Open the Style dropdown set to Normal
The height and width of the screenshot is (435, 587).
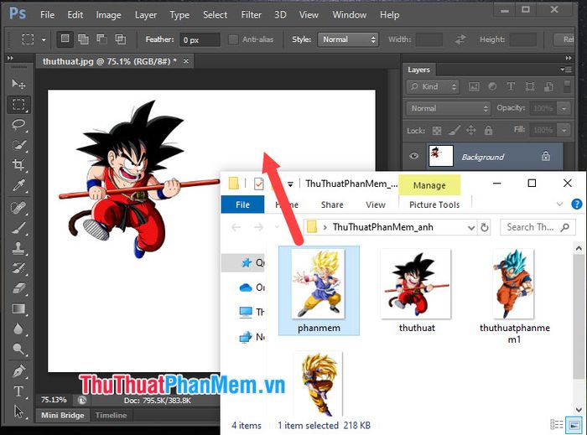[348, 39]
